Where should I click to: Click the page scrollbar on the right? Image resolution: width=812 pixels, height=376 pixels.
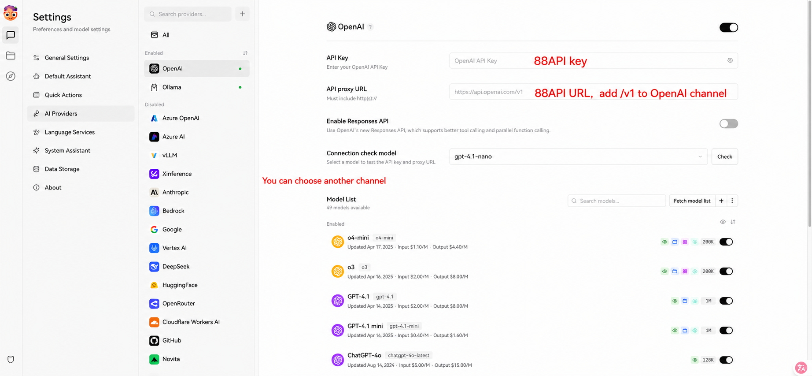(x=809, y=114)
